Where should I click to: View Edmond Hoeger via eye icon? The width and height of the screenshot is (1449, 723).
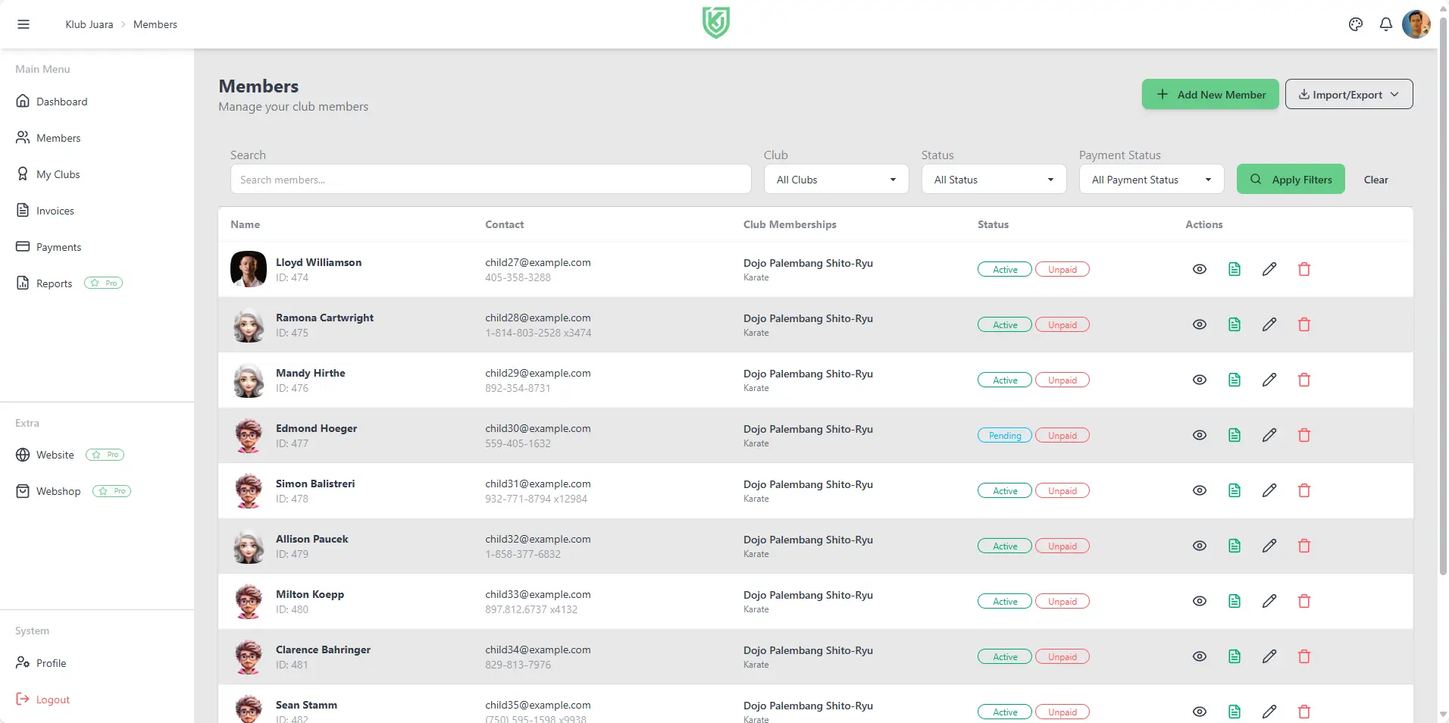tap(1200, 435)
